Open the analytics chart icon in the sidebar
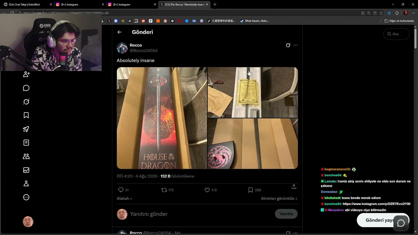Image resolution: width=418 pixels, height=235 pixels. pyautogui.click(x=26, y=170)
